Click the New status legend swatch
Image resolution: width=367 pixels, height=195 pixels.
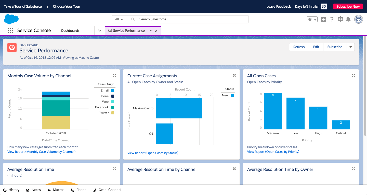pos(232,95)
